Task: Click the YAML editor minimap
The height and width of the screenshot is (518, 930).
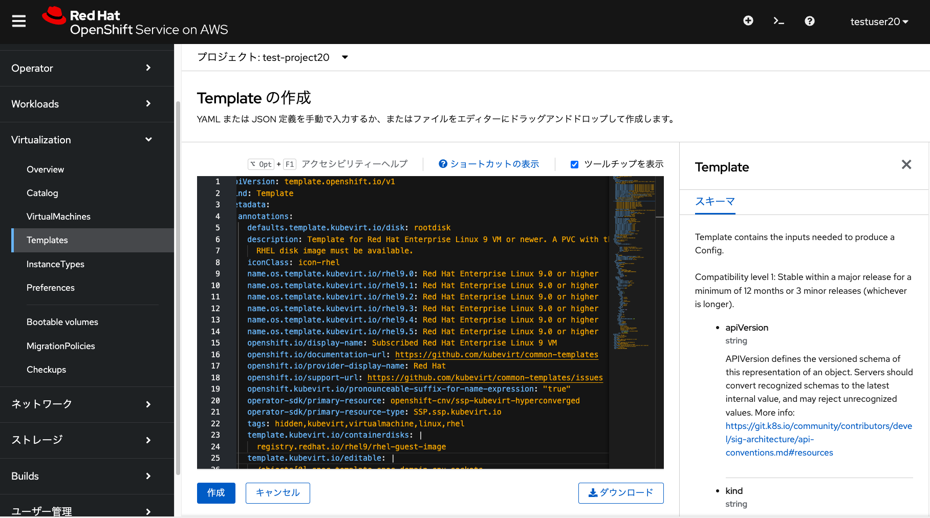Action: click(x=634, y=263)
